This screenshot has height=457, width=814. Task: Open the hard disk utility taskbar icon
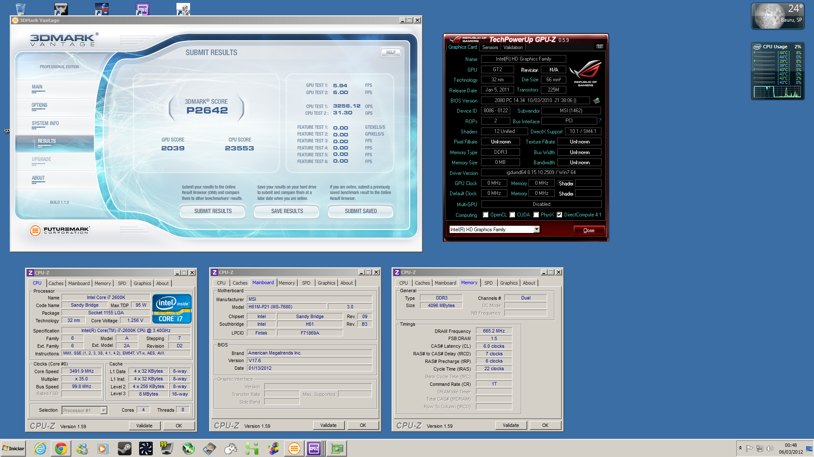pyautogui.click(x=209, y=449)
